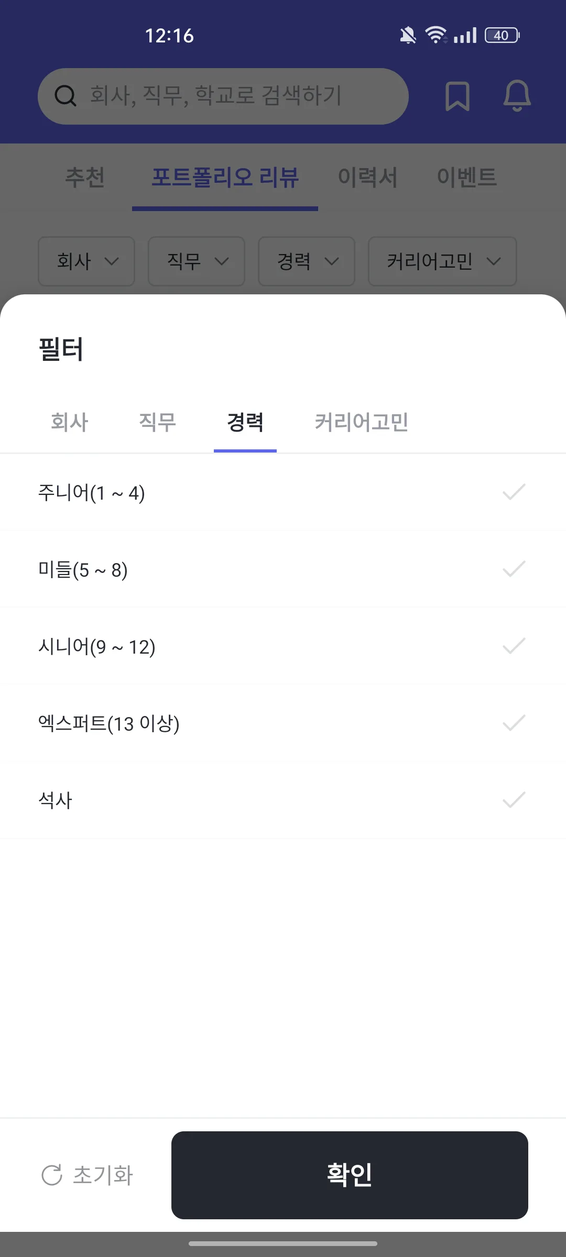Expand the 회사 filter dropdown
Screen dimensions: 566x1257
coord(86,261)
